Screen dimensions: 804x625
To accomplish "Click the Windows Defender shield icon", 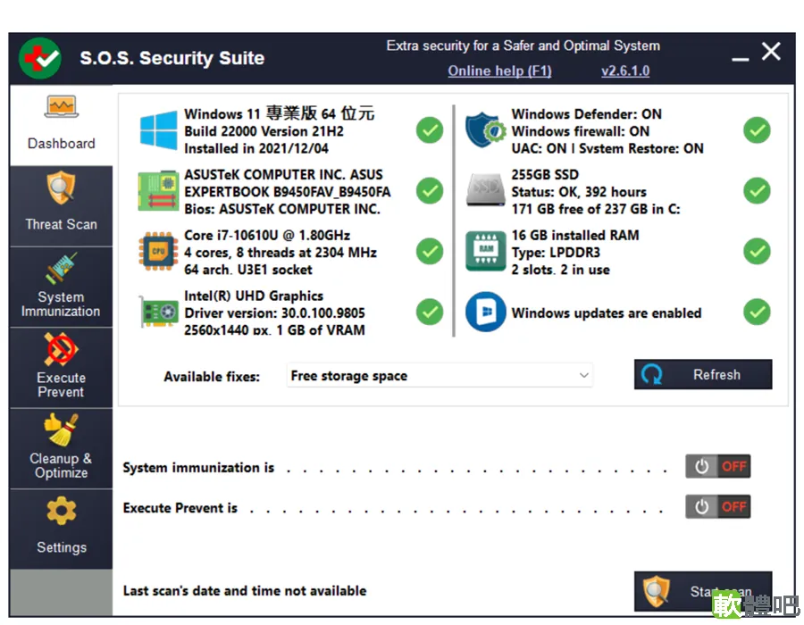I will click(x=485, y=130).
